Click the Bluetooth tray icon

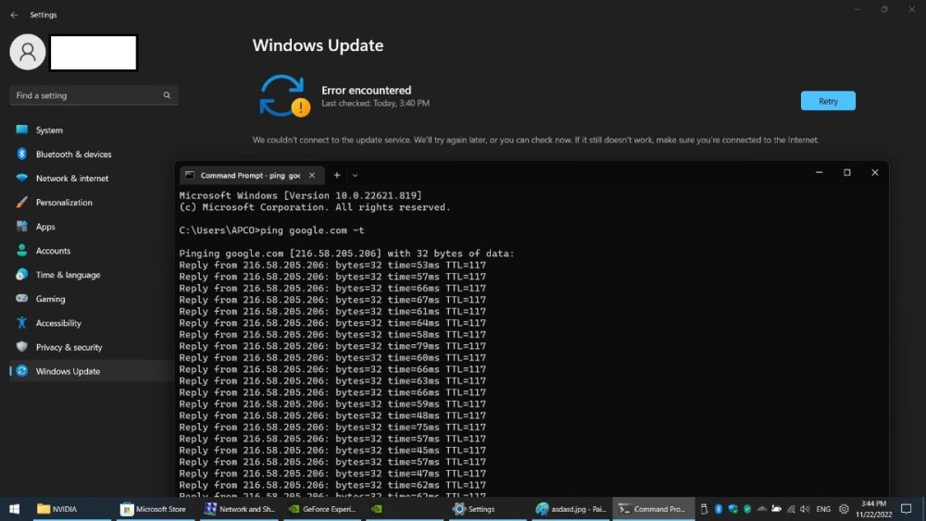719,509
